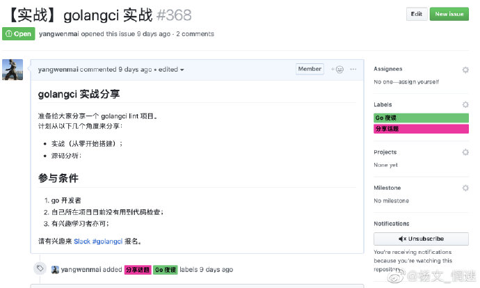This screenshot has height=288, width=480.
Task: Click the pink 分享话题 label in timeline
Action: pyautogui.click(x=138, y=270)
